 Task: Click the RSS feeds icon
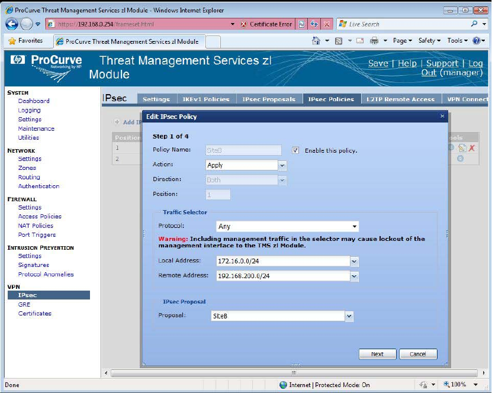pyautogui.click(x=339, y=41)
